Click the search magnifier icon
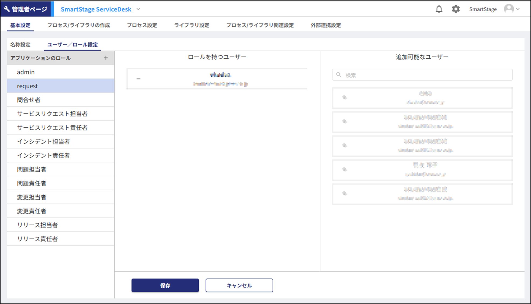This screenshot has width=531, height=304. [339, 75]
